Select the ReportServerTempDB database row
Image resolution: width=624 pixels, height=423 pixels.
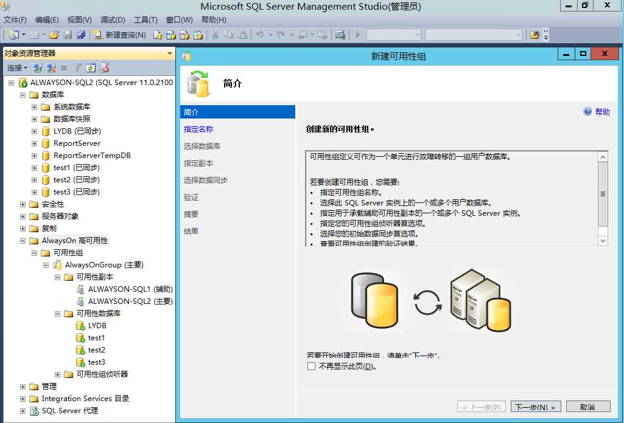click(92, 156)
